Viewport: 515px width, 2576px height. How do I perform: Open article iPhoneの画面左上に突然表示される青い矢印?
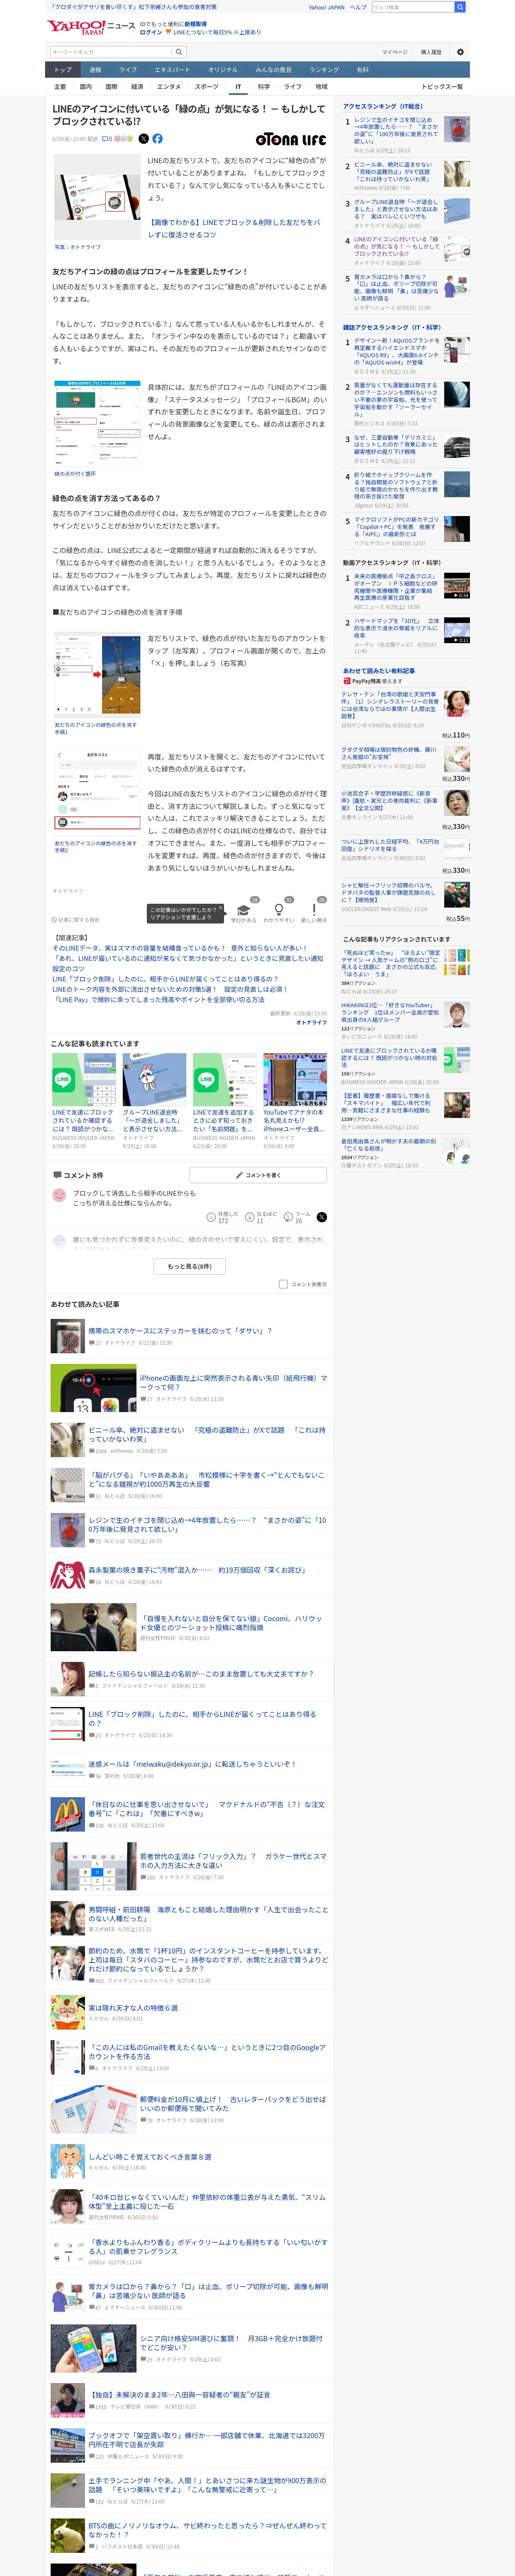click(233, 1382)
